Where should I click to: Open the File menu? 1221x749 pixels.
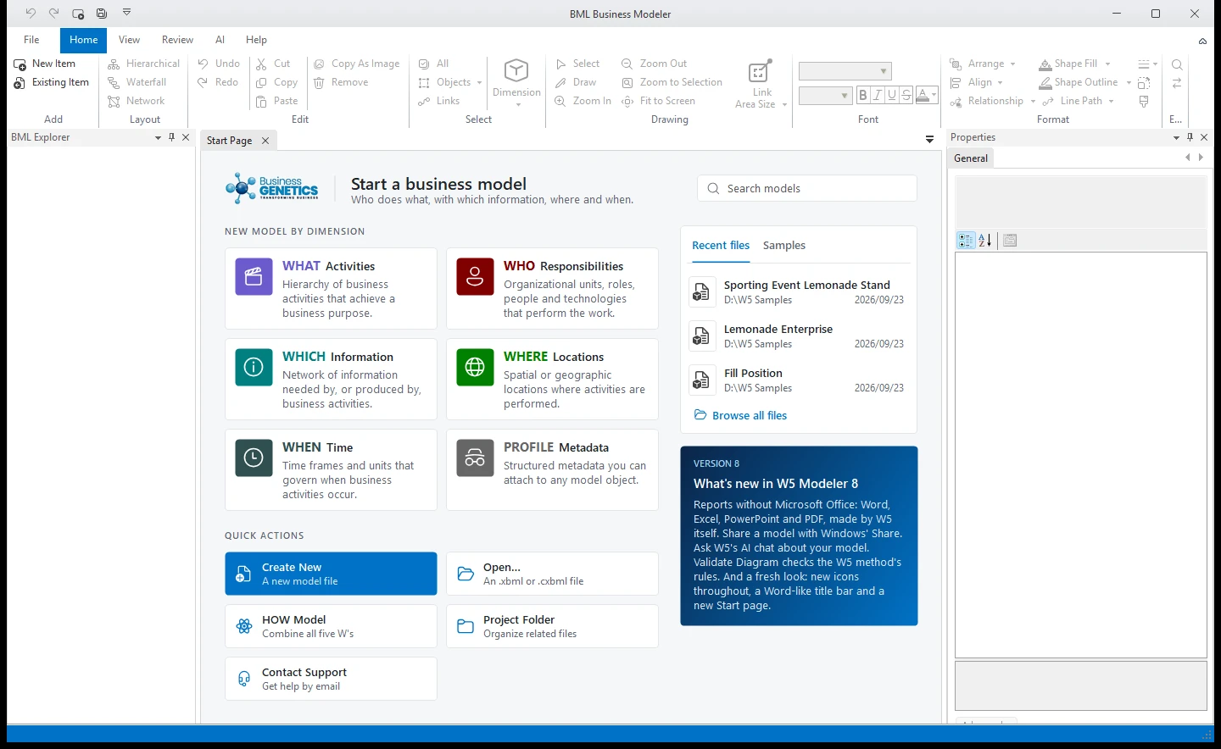pos(31,40)
